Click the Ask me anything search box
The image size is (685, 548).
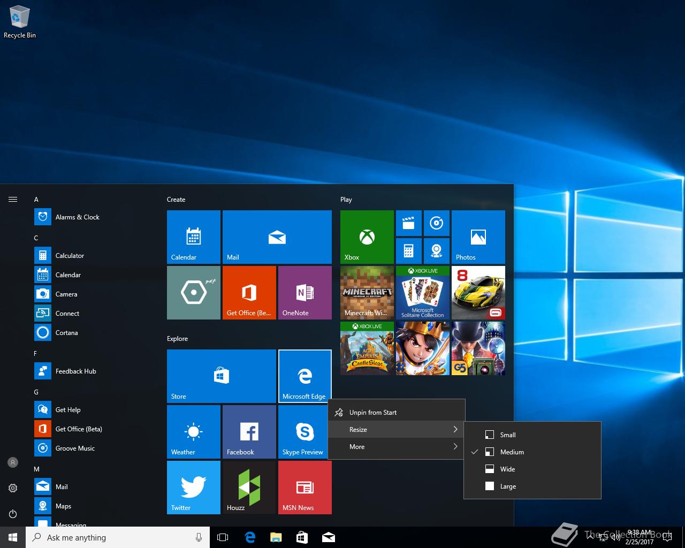(x=118, y=537)
